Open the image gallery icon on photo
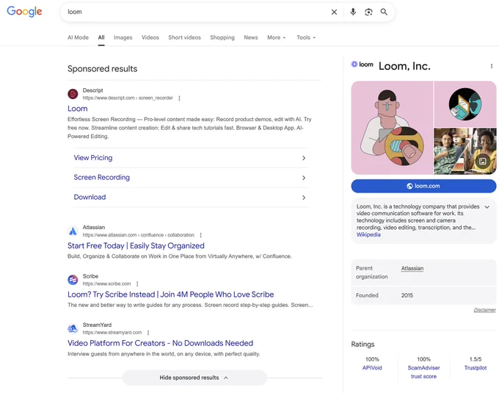The image size is (499, 393). [482, 161]
